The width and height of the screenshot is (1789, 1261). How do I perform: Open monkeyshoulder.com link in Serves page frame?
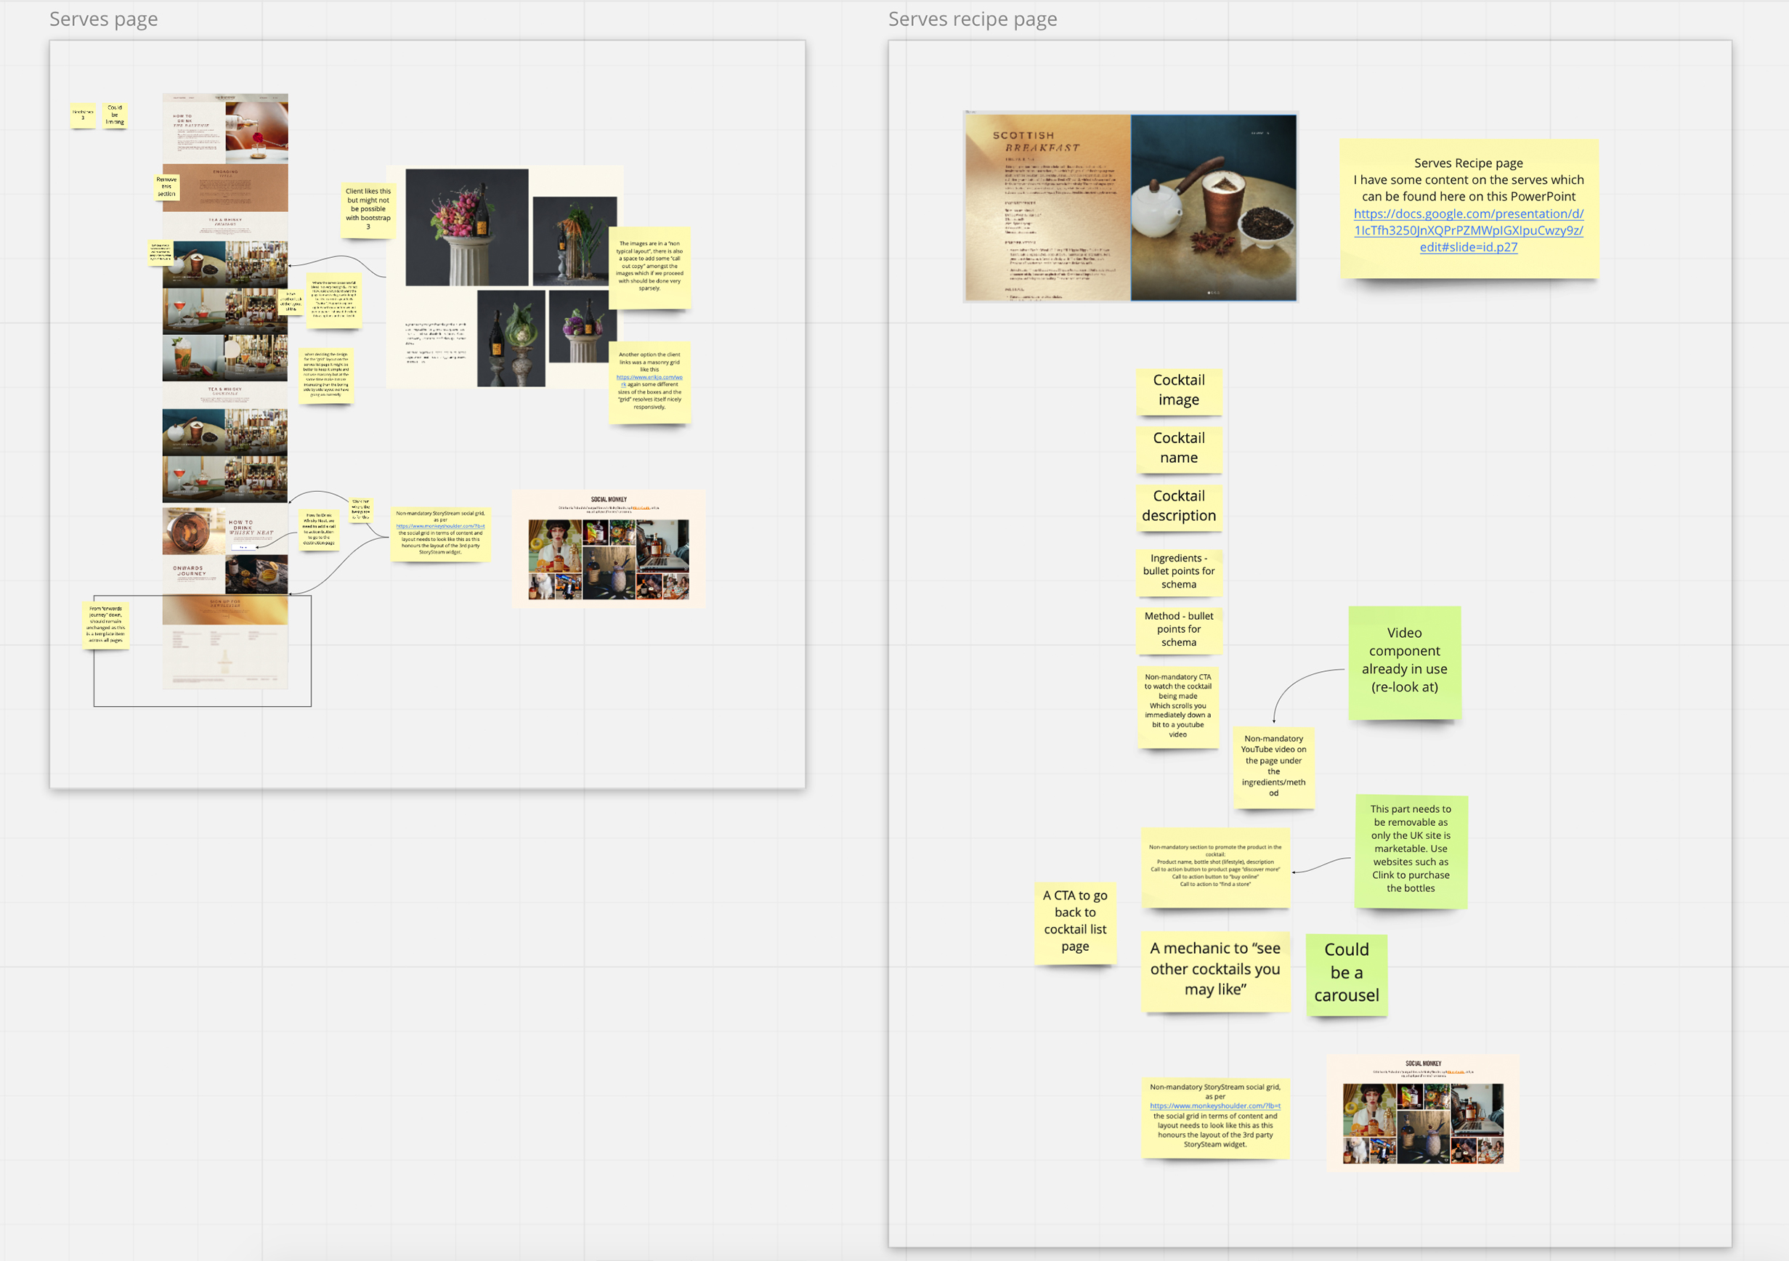(x=440, y=526)
